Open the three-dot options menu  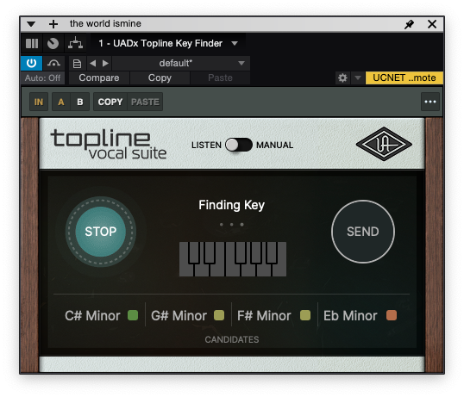click(430, 102)
